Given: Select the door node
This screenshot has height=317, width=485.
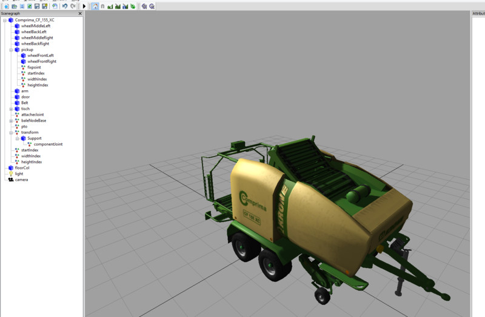Looking at the screenshot, I should 25,97.
